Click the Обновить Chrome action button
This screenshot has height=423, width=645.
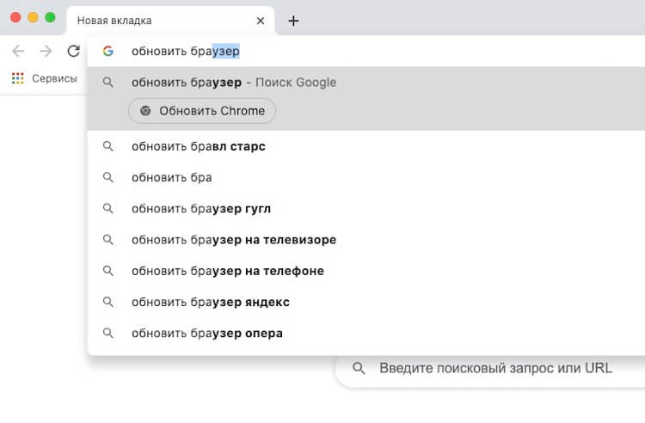coord(202,111)
